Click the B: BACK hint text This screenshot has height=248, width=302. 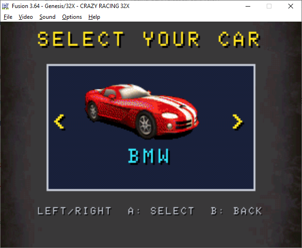[236, 211]
